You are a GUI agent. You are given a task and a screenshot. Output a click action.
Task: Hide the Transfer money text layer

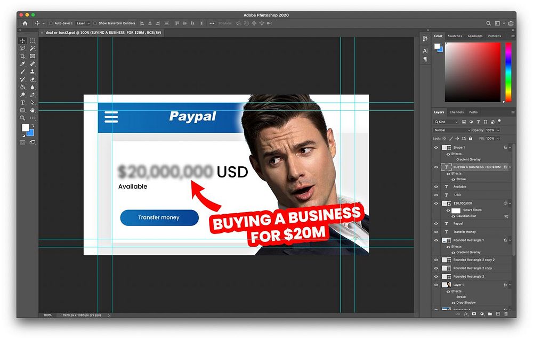tap(436, 232)
